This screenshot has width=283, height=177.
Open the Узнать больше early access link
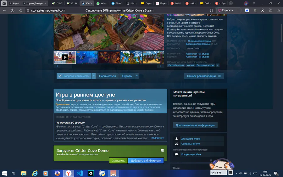coord(145,110)
